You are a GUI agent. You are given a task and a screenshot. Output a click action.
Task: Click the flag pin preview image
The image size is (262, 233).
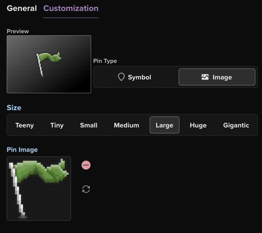tap(49, 64)
